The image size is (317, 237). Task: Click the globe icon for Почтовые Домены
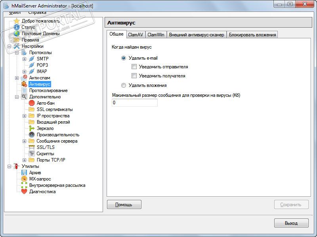[x=17, y=34]
